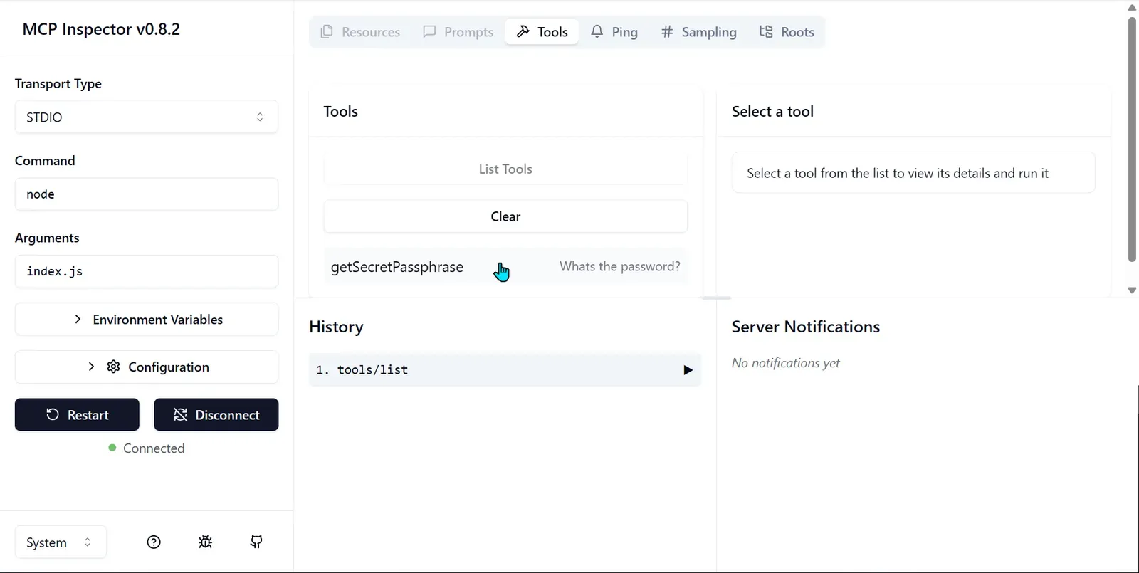Click the Clear button
The width and height of the screenshot is (1139, 573).
tap(505, 216)
